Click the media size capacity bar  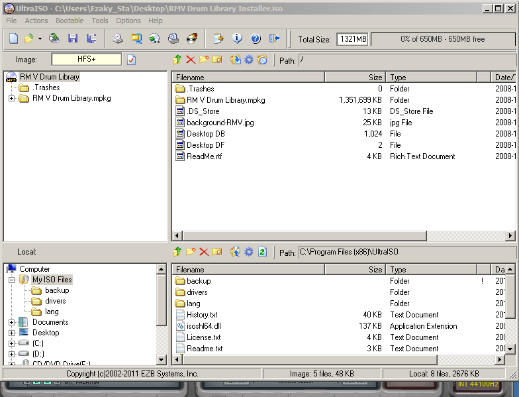443,39
